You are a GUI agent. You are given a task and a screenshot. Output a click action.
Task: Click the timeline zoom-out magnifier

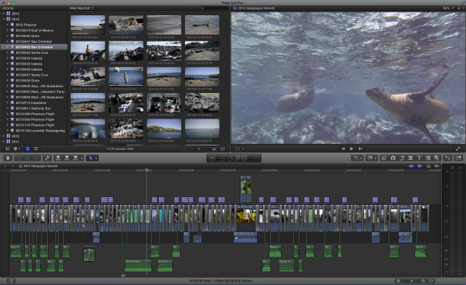pos(398,281)
